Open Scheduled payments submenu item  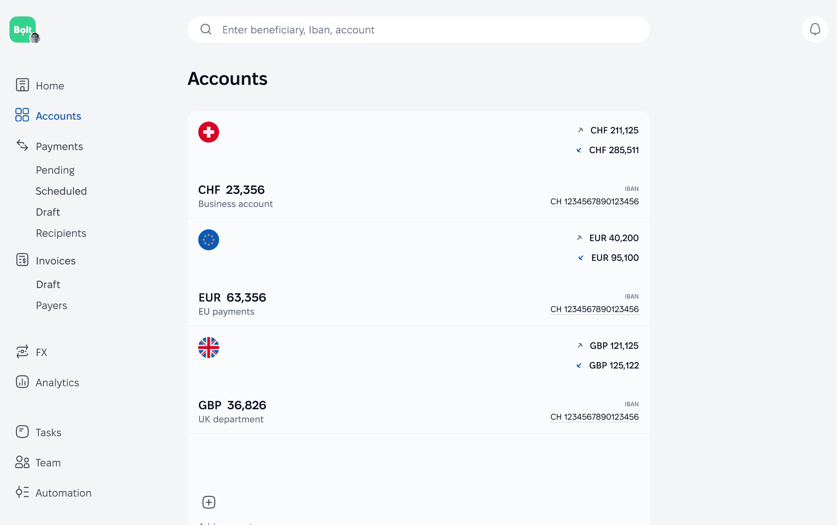click(61, 191)
